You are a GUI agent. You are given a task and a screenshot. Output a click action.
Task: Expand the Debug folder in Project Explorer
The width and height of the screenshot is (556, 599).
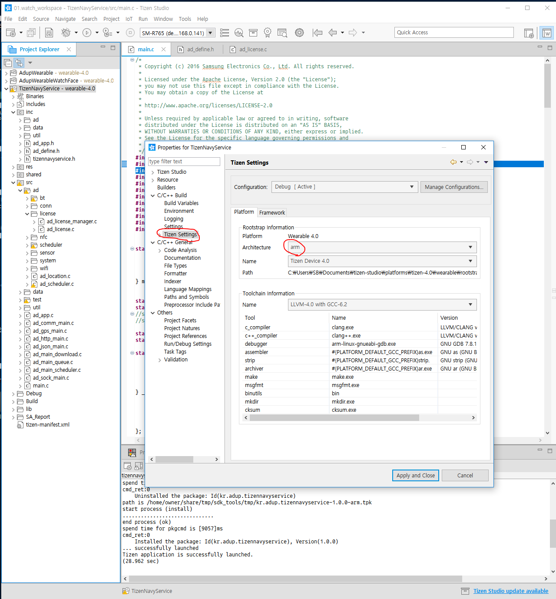[13, 394]
